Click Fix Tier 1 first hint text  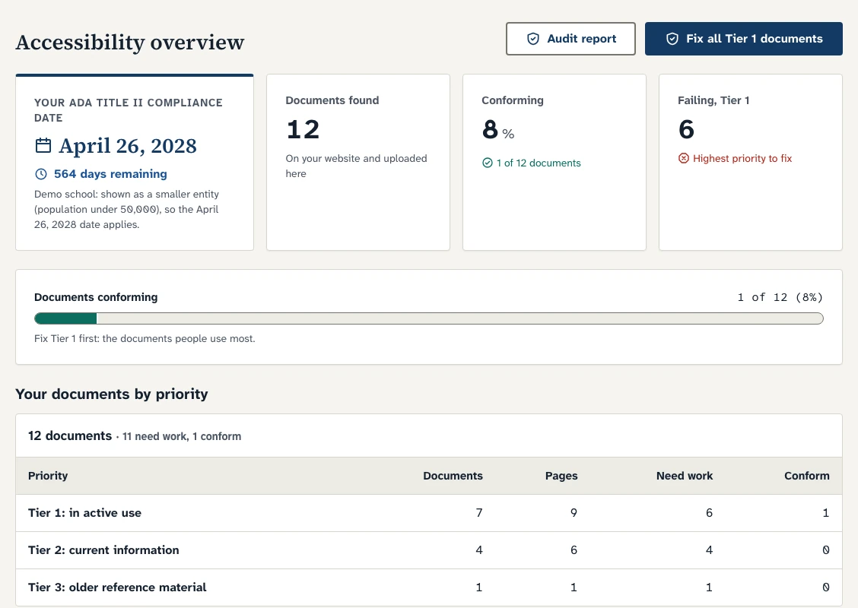point(145,338)
